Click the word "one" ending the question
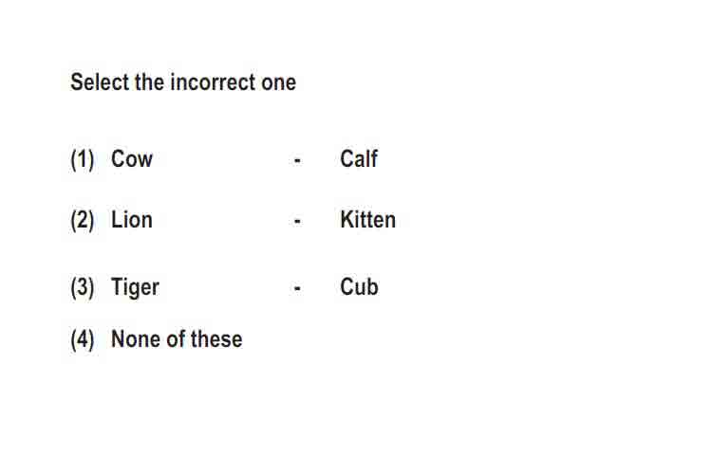712x474 pixels. (279, 83)
